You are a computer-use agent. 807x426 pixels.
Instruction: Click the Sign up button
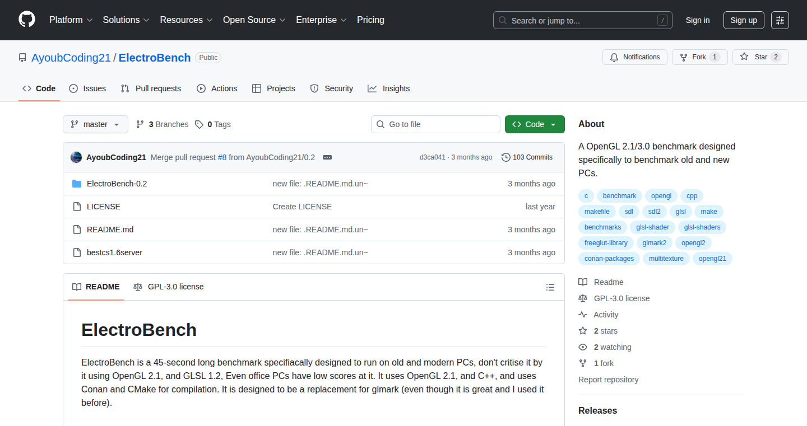[744, 20]
